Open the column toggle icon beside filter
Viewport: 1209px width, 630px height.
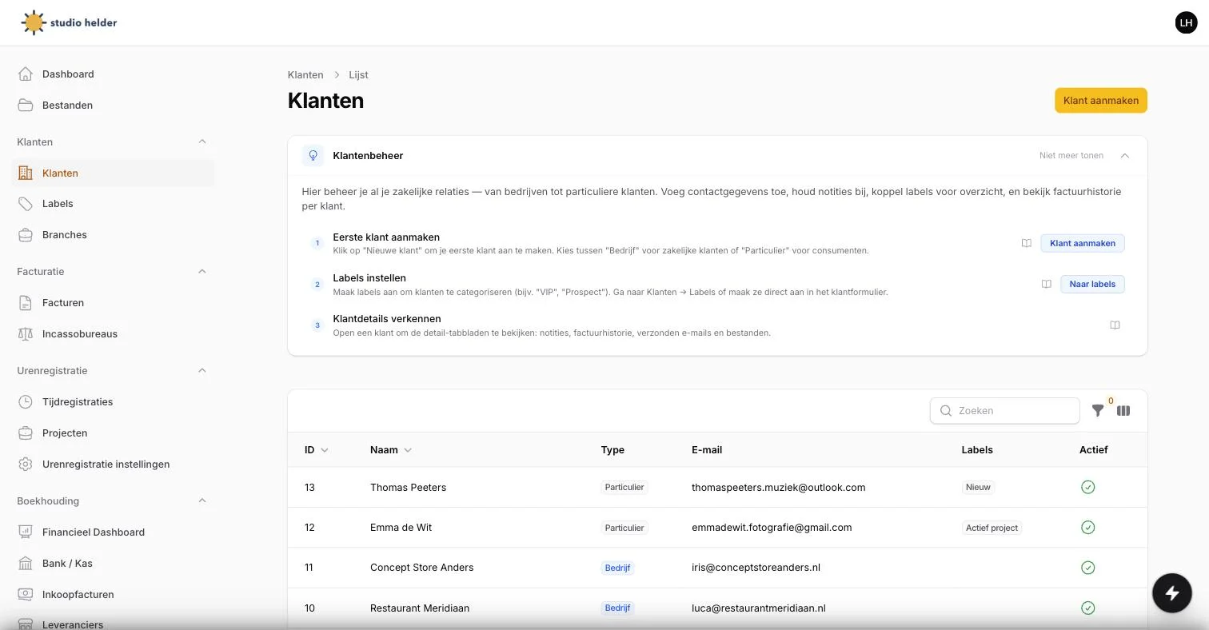coord(1123,411)
